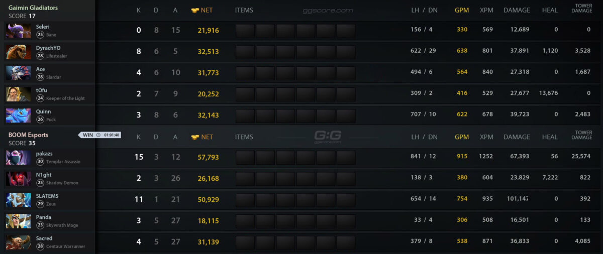Click tOfu's Keeper of the Light portrait
Image resolution: width=603 pixels, height=254 pixels.
(x=18, y=94)
